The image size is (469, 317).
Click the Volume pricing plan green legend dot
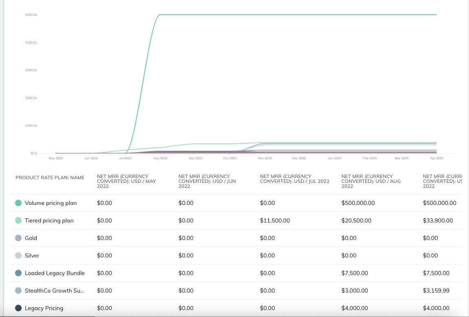click(18, 203)
